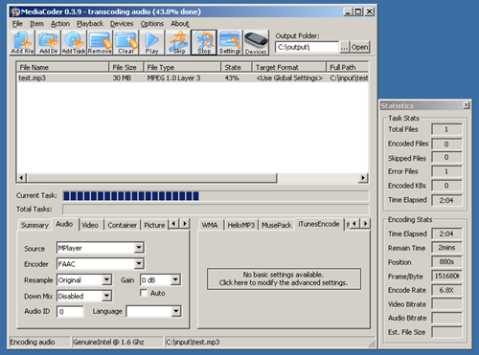Click the Add Dir toolbar icon
This screenshot has height=355, width=479.
tap(48, 43)
